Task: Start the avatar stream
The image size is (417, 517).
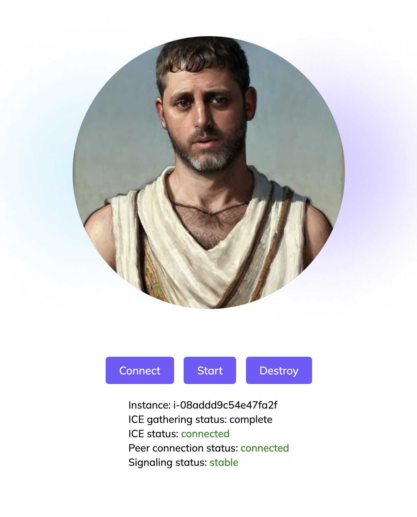Action: (x=210, y=370)
